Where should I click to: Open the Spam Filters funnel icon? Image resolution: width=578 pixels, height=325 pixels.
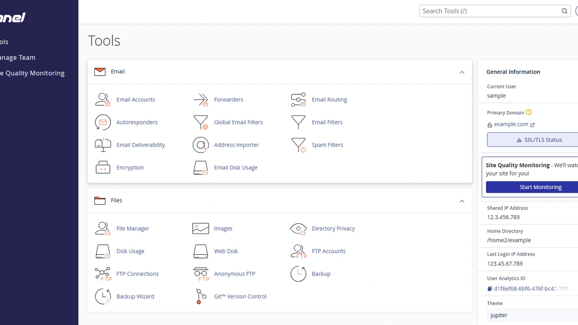(298, 145)
